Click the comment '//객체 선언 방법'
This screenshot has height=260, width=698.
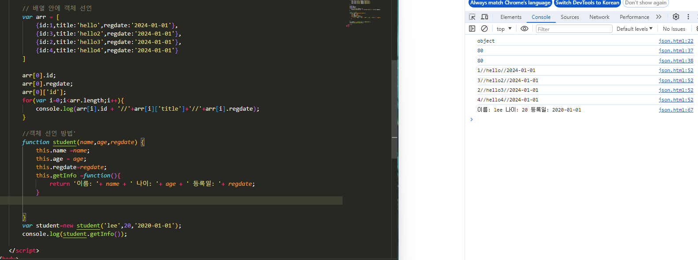tap(49, 134)
